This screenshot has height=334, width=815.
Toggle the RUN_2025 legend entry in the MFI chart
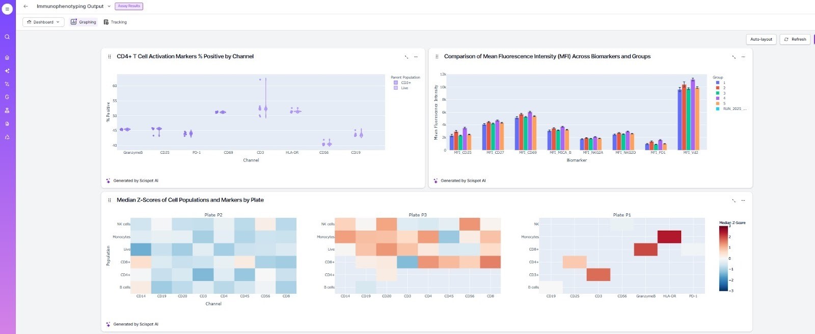tap(730, 109)
